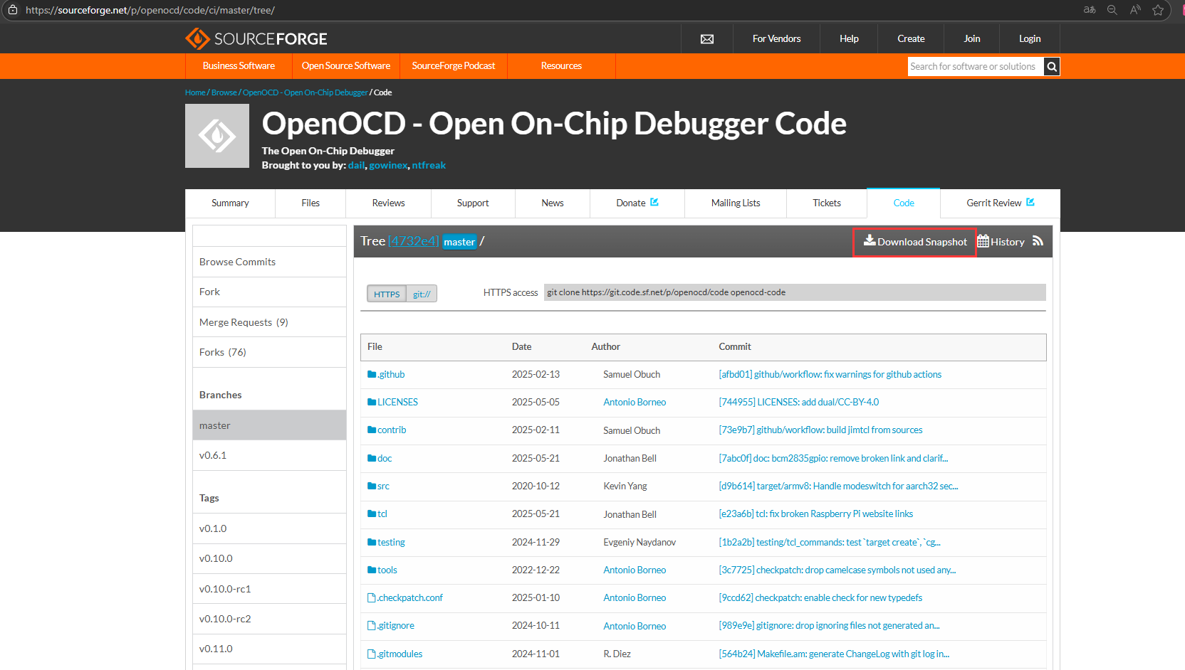Click the History calendar icon
Image resolution: width=1185 pixels, height=670 pixels.
tap(983, 241)
